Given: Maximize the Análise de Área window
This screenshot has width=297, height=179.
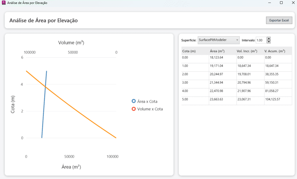Looking at the screenshot, I should (x=281, y=3).
